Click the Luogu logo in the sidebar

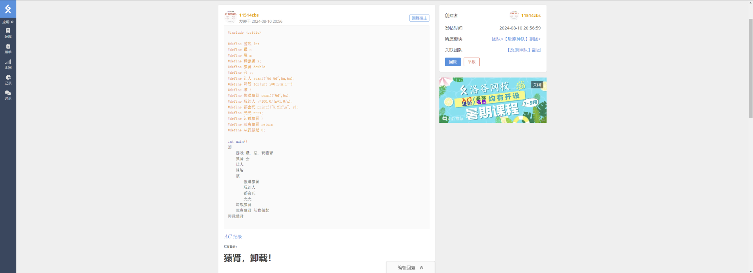point(8,9)
